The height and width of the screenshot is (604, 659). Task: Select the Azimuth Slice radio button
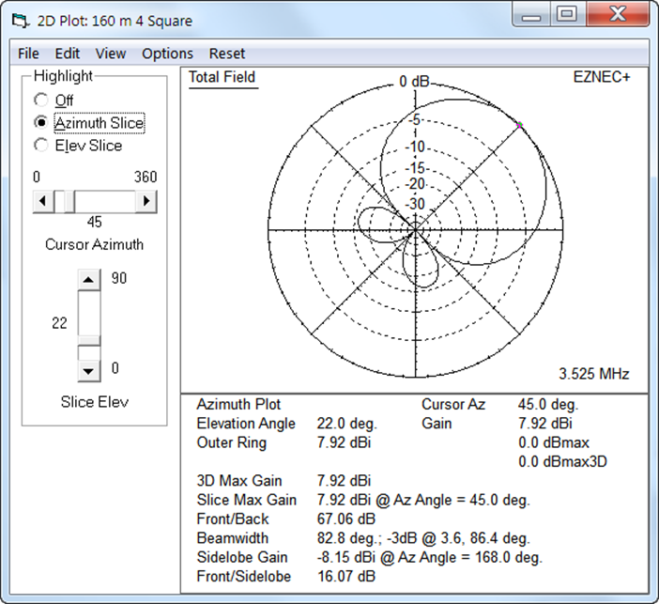[x=40, y=123]
